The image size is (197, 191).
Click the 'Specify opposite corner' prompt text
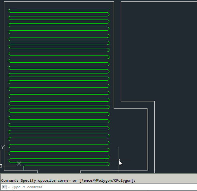(x=46, y=180)
